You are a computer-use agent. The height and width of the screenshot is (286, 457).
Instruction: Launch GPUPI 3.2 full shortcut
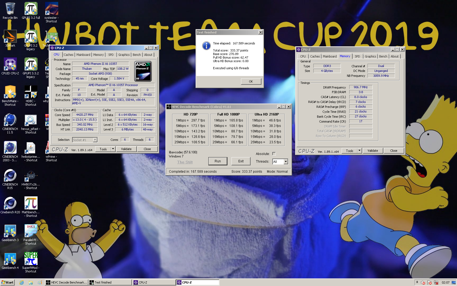tap(31, 11)
